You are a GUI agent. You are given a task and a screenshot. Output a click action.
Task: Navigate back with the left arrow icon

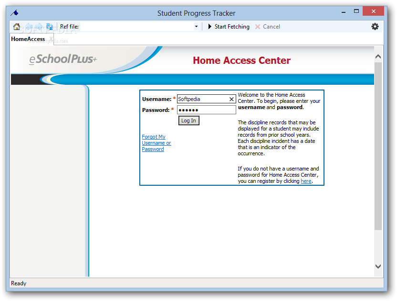[x=28, y=27]
